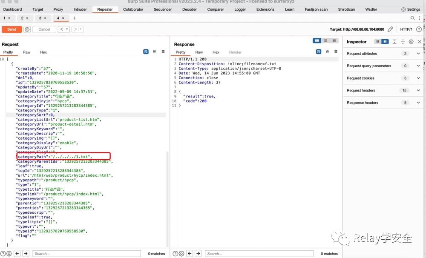Focus the request search field
426x258 pixels.
(86, 254)
